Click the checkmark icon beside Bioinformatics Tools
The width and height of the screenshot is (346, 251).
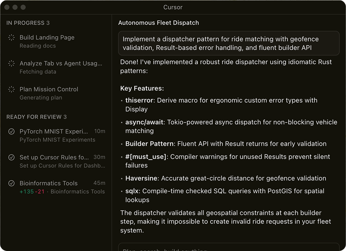11,184
